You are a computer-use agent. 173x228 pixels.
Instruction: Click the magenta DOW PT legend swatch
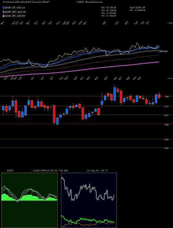pyautogui.click(x=3, y=16)
